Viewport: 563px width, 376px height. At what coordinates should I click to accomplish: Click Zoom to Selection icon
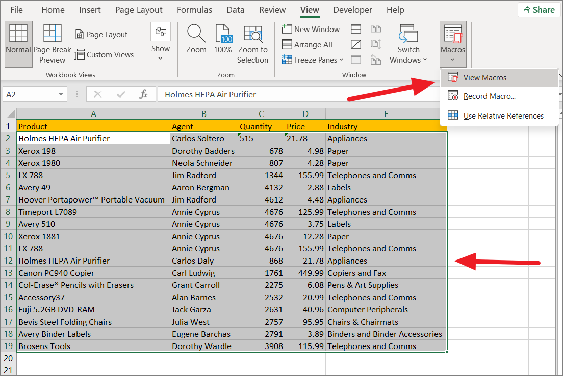point(252,35)
